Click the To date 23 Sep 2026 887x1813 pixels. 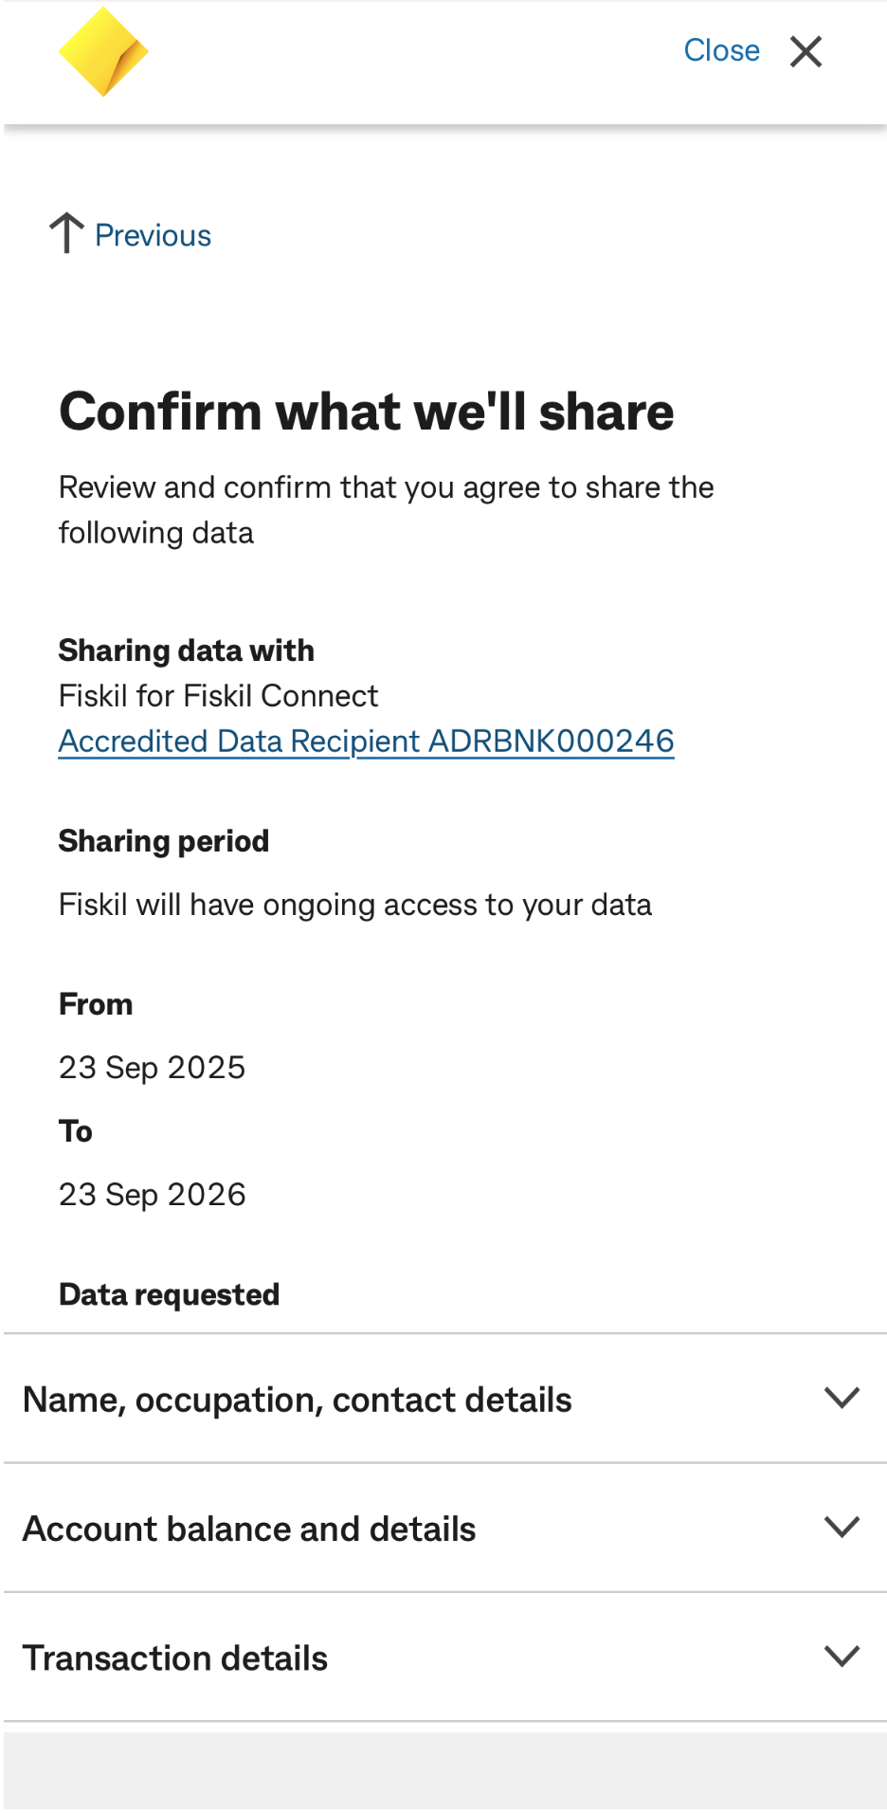pyautogui.click(x=152, y=1194)
